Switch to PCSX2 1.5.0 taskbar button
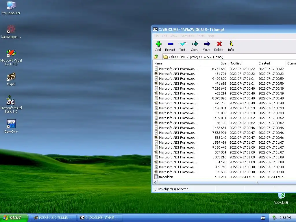Image resolution: width=296 pixels, height=222 pixels. (x=53, y=218)
